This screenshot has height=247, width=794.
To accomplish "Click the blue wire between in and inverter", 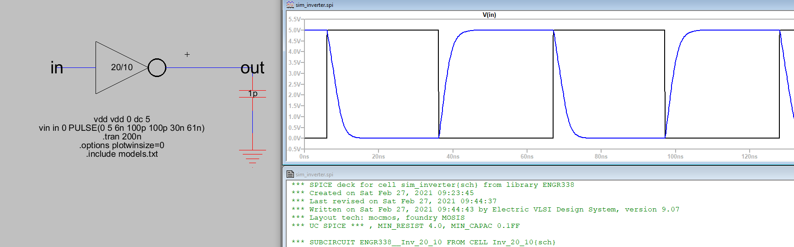I will [x=80, y=68].
